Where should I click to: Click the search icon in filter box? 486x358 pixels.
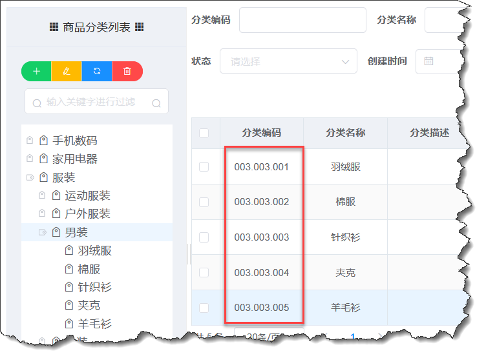[x=156, y=103]
